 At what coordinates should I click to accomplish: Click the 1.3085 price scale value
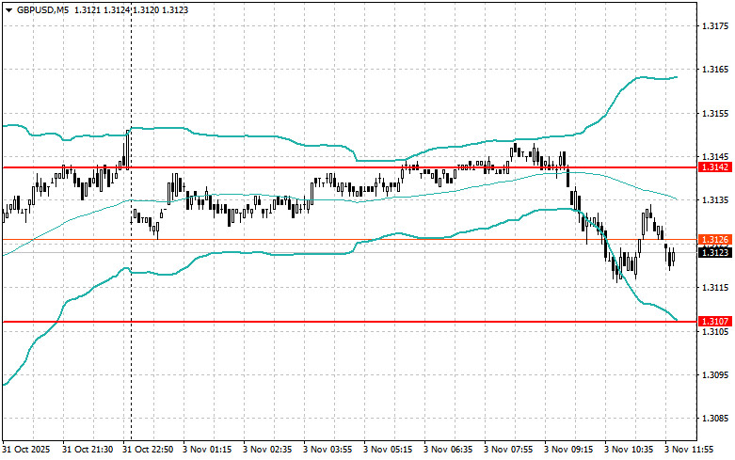tap(715, 419)
